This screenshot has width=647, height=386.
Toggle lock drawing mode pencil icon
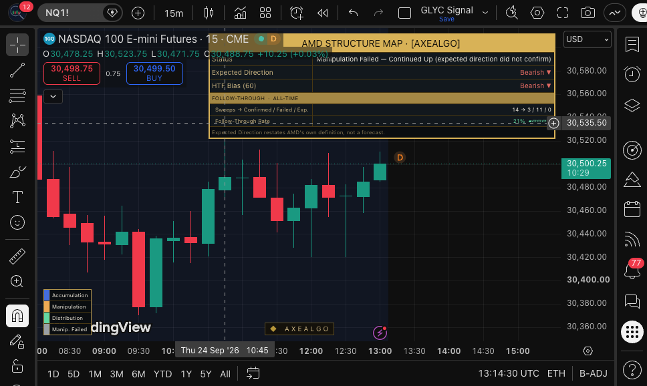(x=17, y=341)
